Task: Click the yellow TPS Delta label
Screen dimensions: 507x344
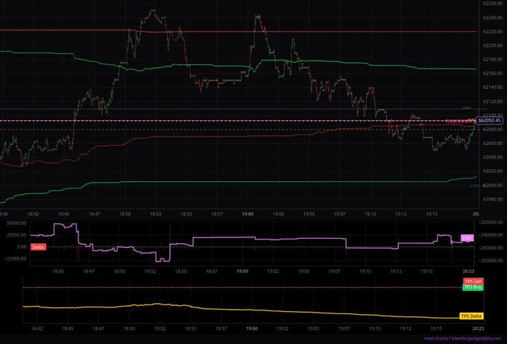Action: [471, 316]
